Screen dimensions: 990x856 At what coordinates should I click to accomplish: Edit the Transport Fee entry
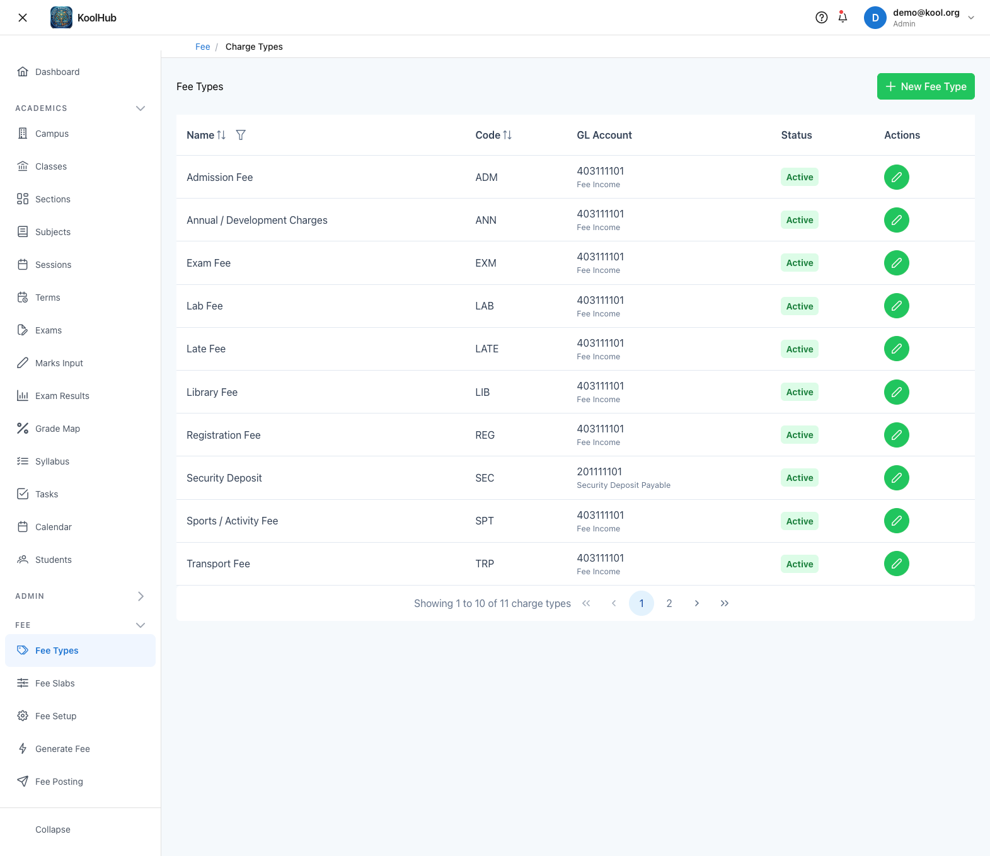pyautogui.click(x=896, y=564)
